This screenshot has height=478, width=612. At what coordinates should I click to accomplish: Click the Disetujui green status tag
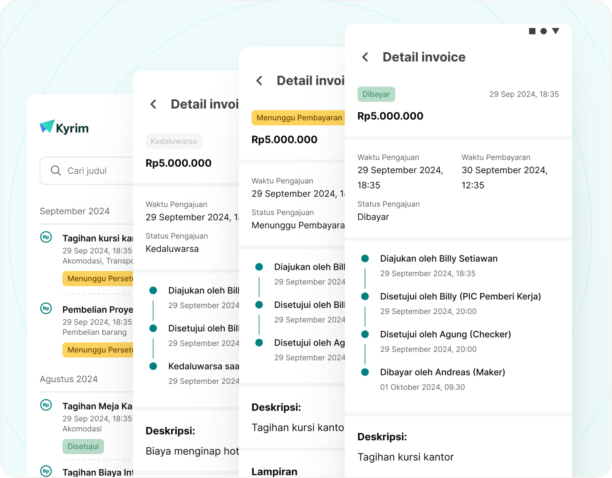tap(83, 446)
